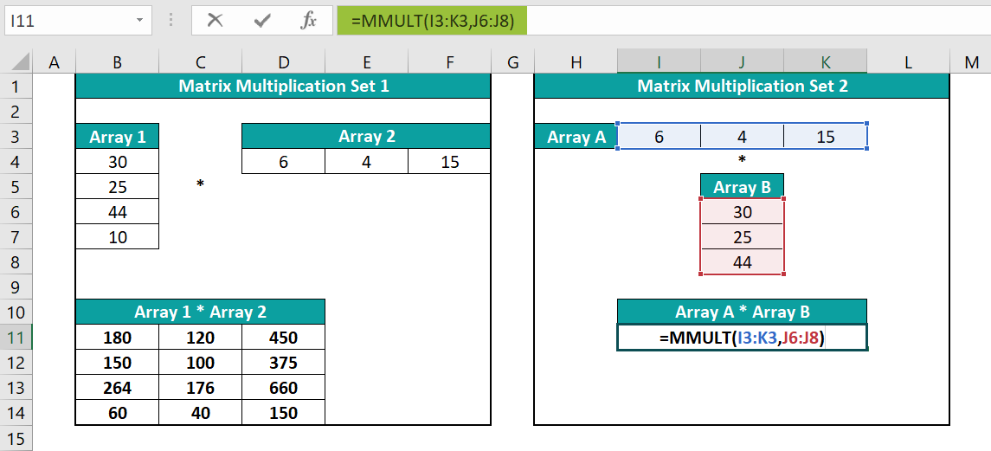991x451 pixels.
Task: Select Array A cell with value 4
Action: tap(742, 136)
